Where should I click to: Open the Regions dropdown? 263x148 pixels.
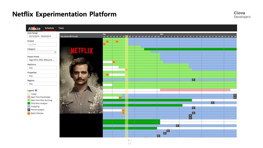42,84
